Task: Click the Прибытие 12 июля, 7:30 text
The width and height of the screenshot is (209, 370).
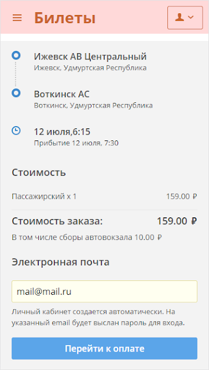Action: coord(76,143)
